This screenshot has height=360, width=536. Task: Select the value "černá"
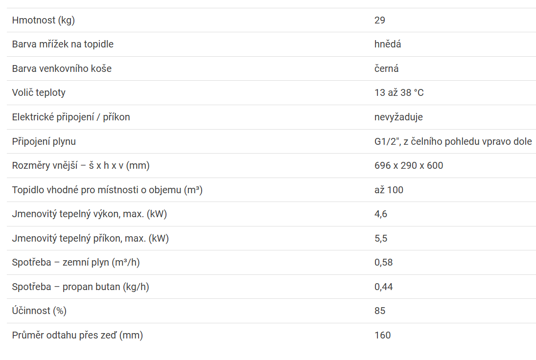[x=386, y=68]
